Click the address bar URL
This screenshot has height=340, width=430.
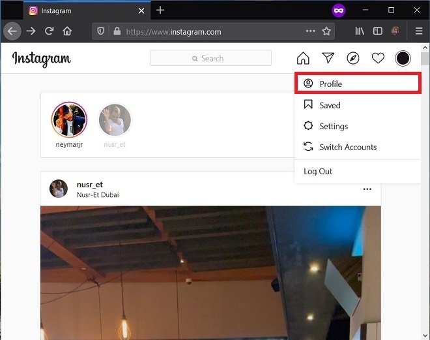(173, 32)
